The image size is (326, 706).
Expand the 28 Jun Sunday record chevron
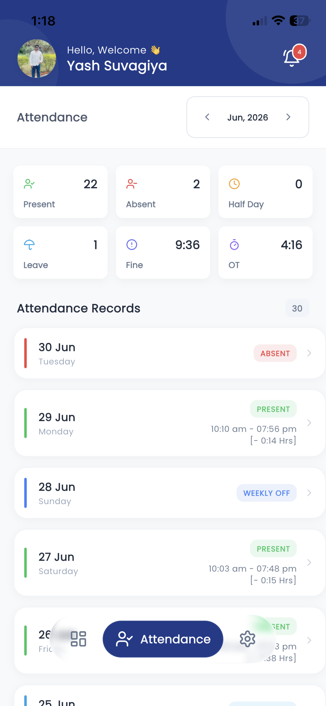(309, 493)
